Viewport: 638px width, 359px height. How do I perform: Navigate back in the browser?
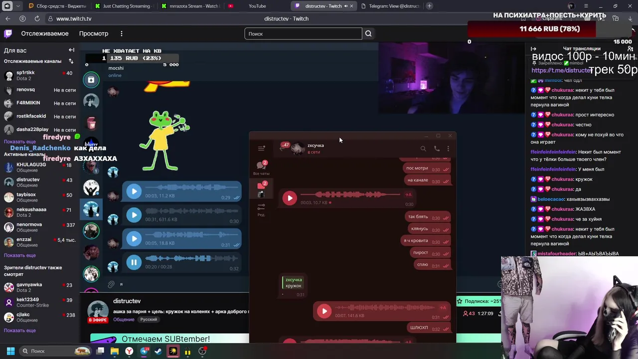8,18
